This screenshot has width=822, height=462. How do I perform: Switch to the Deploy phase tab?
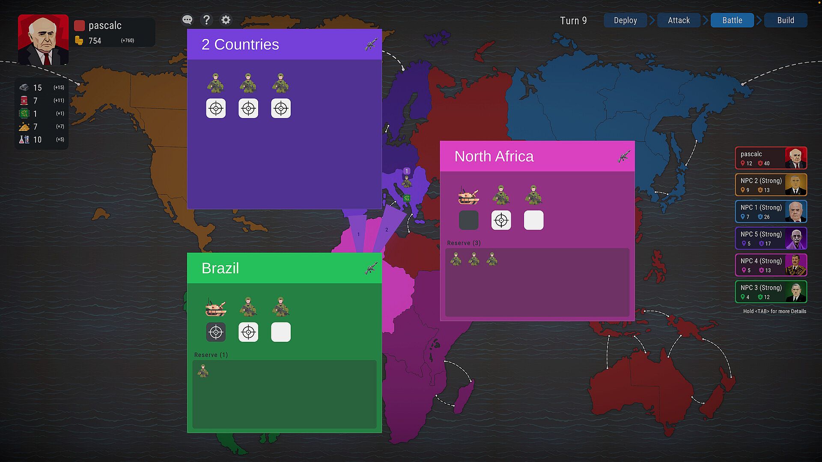coord(625,20)
